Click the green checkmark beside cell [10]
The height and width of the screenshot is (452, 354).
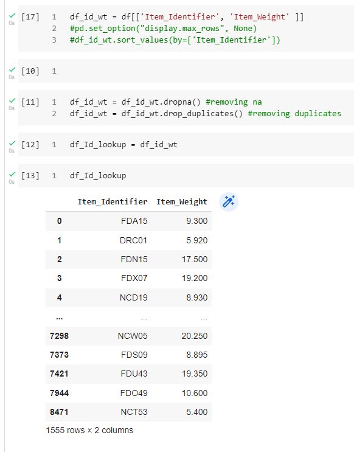click(x=12, y=69)
